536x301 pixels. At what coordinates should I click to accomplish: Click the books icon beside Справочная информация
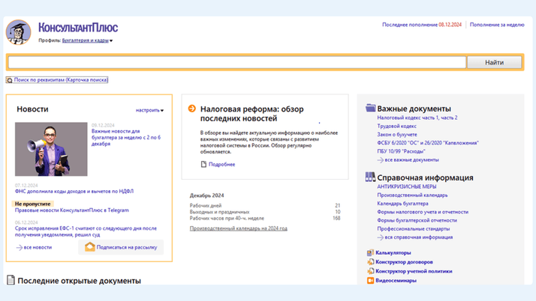[x=370, y=177]
